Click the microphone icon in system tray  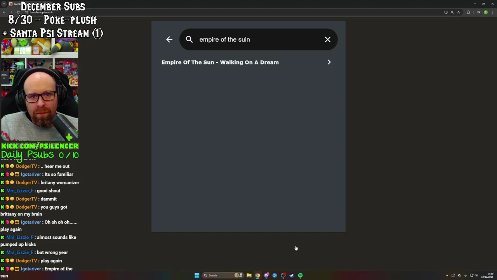click(x=466, y=275)
